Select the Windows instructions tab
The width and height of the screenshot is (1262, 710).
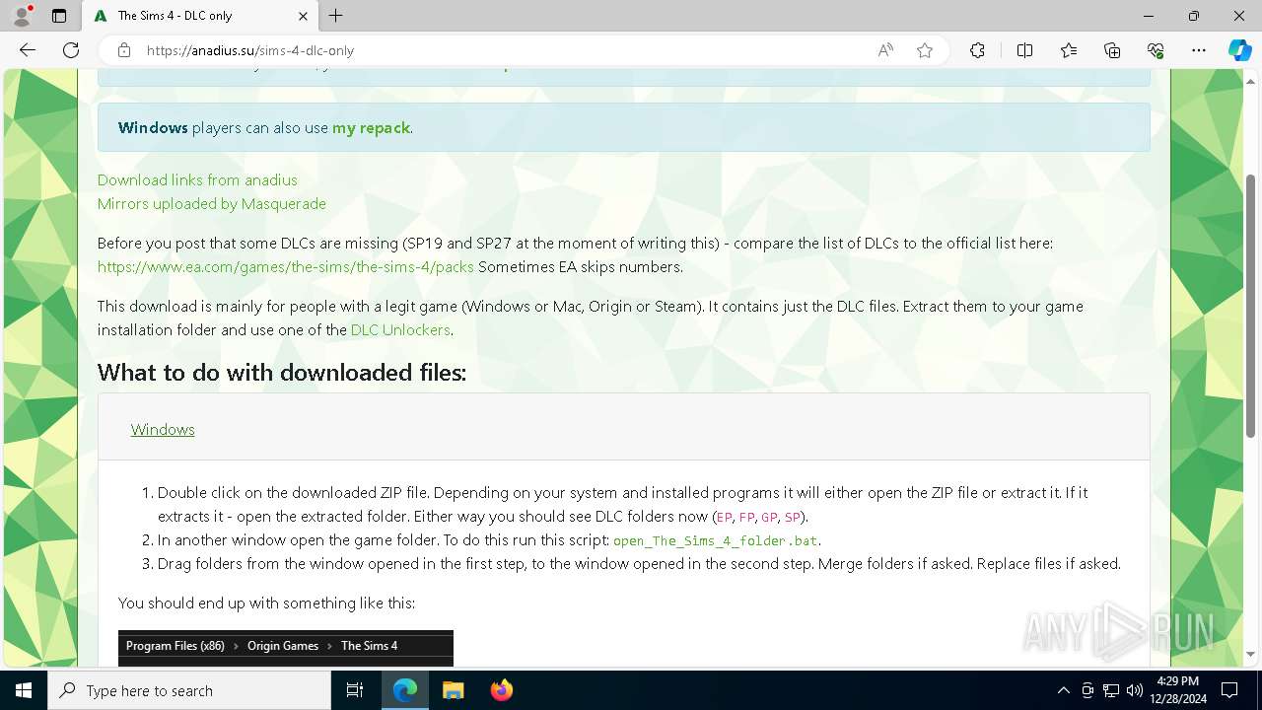coord(163,429)
